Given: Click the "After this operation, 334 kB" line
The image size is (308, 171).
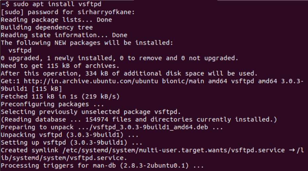Looking at the screenshot, I should click(129, 73).
